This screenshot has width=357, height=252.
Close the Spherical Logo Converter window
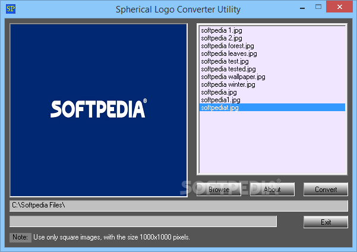pos(339,7)
